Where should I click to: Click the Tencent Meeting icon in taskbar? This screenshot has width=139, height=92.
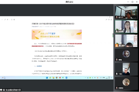66,78
